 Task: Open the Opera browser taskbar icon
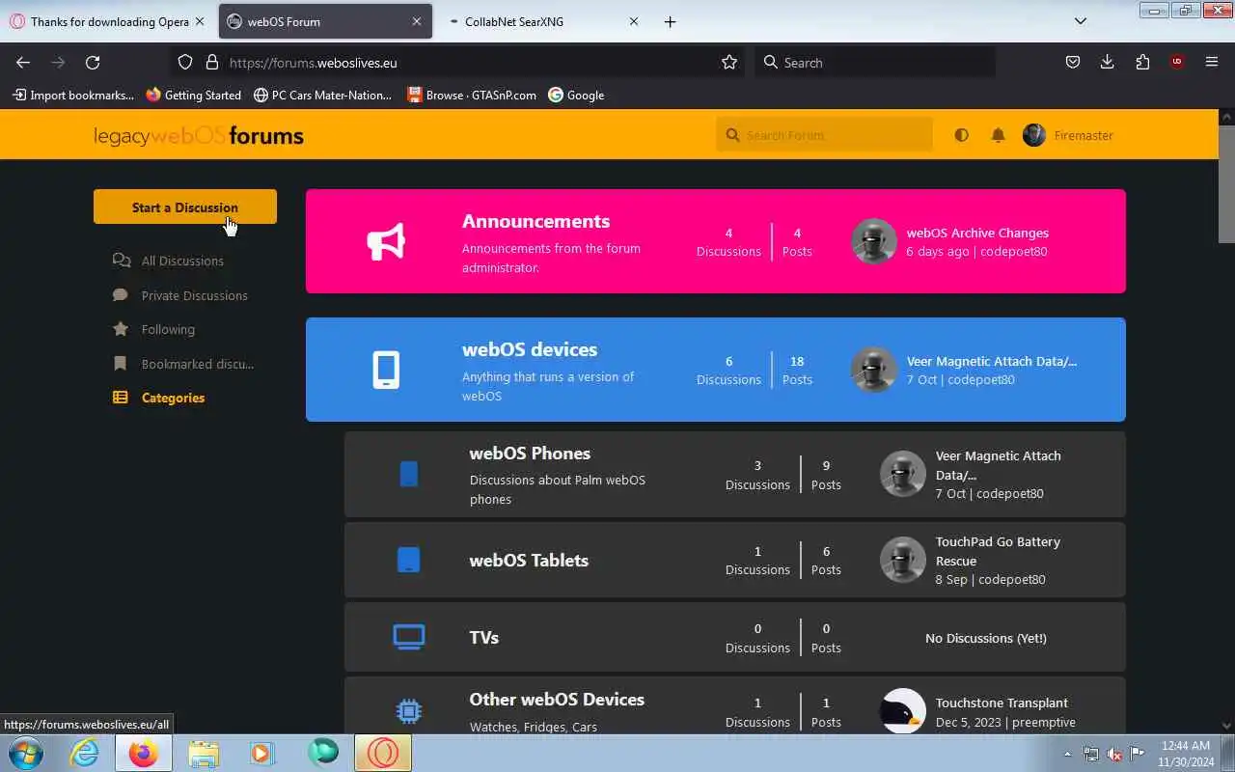[382, 753]
